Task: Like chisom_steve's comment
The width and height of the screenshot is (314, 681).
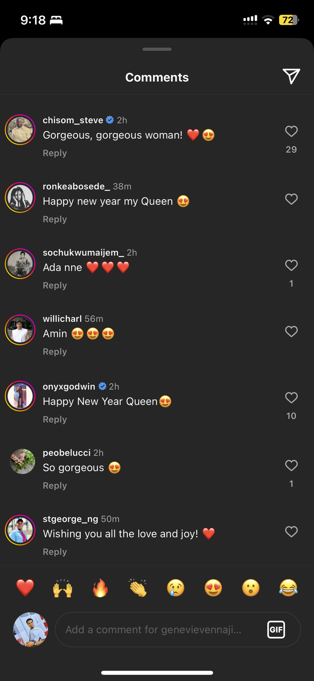Action: tap(291, 132)
